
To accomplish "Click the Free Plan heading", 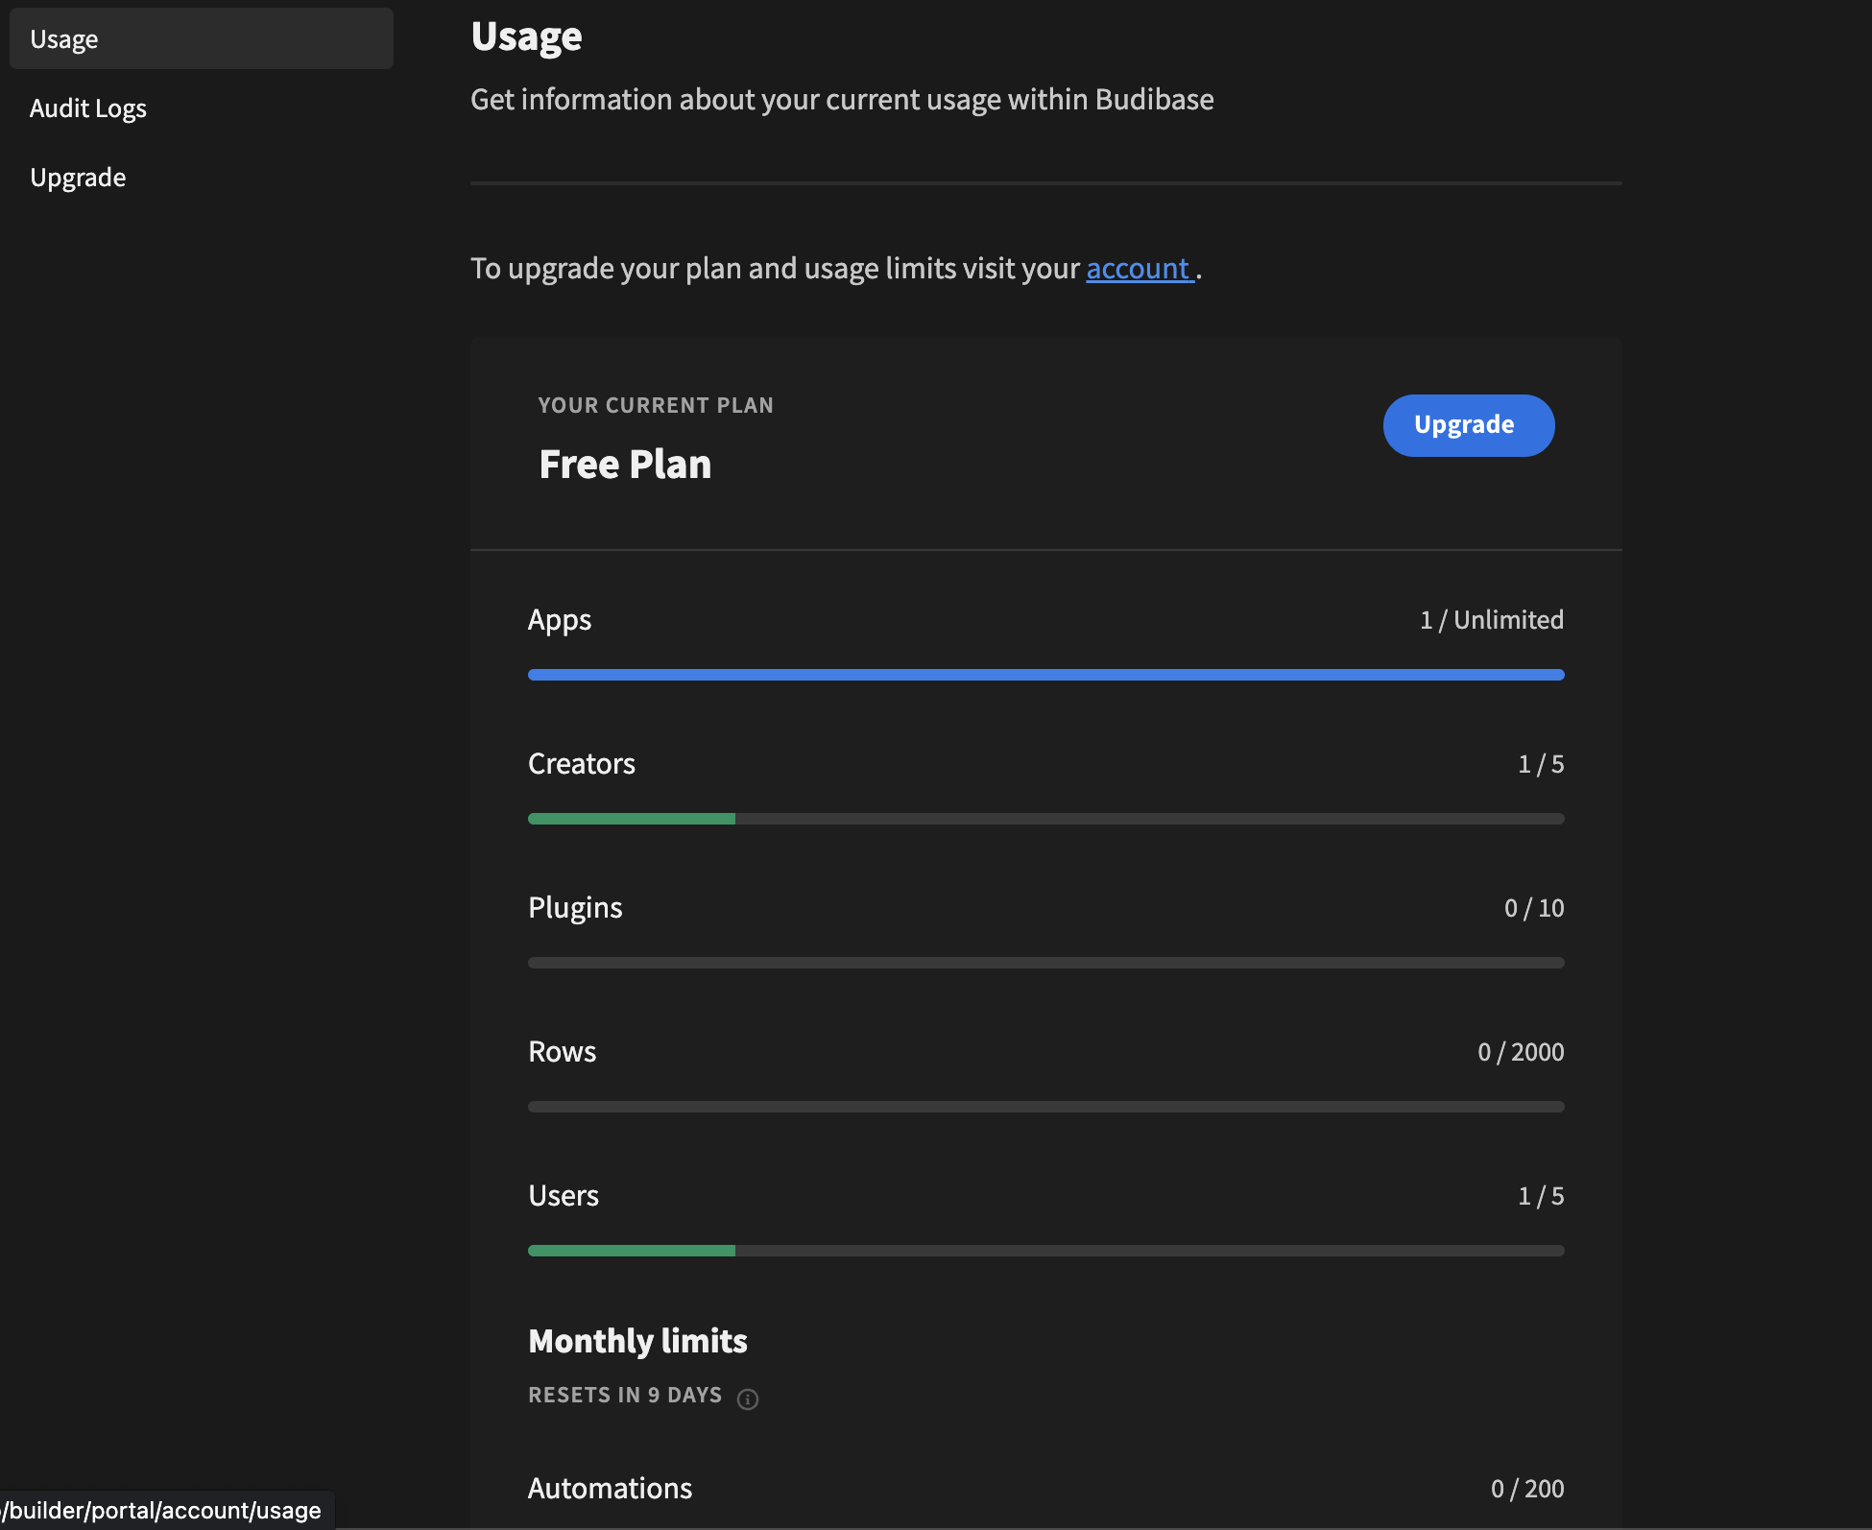I will point(625,465).
